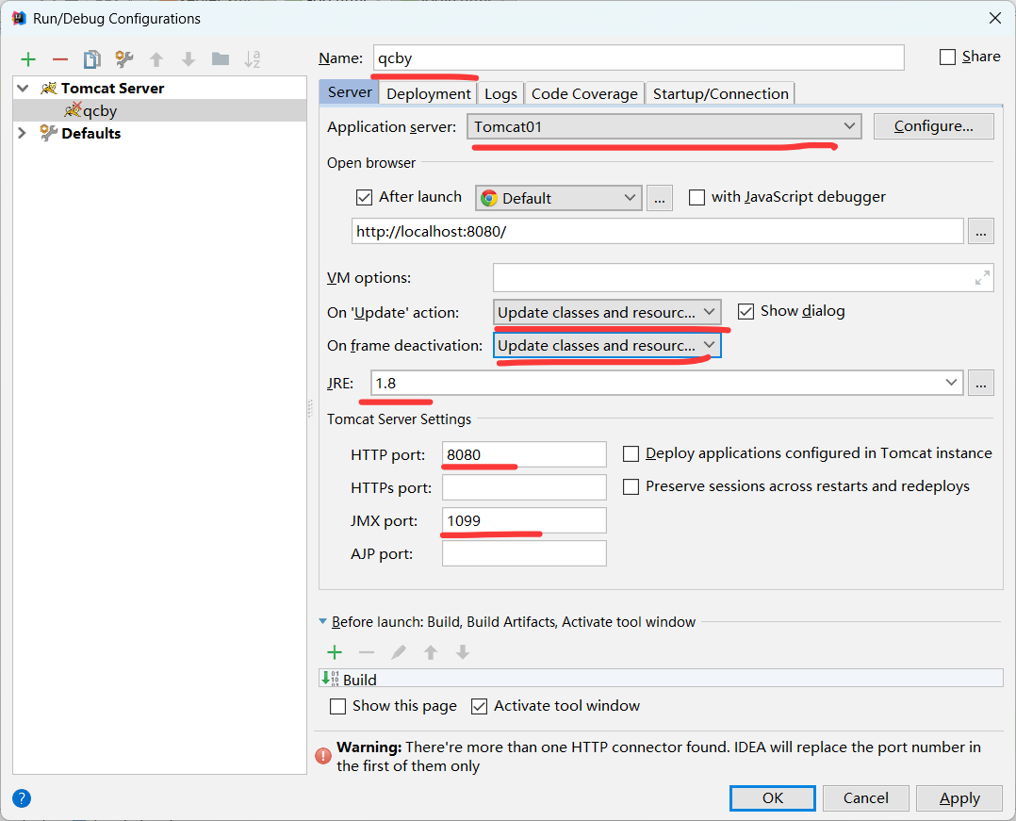Toggle Show dialog checkbox

pyautogui.click(x=746, y=312)
